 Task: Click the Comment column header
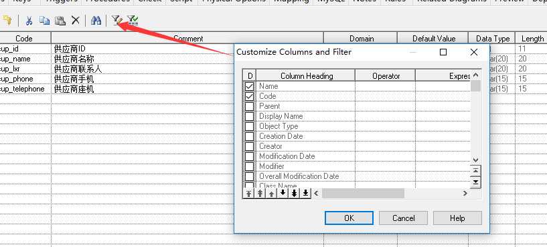coord(187,38)
